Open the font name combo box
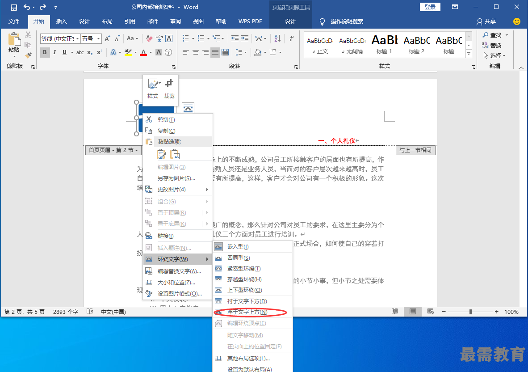Image resolution: width=528 pixels, height=372 pixels. point(60,39)
